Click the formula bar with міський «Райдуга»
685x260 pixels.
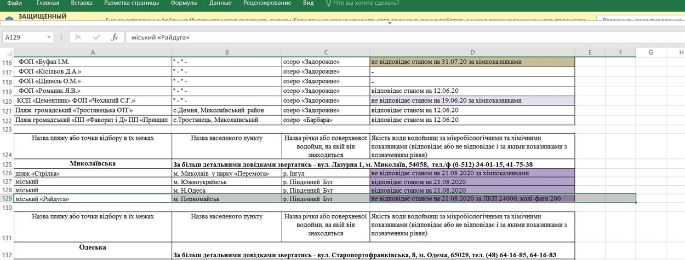pos(404,37)
